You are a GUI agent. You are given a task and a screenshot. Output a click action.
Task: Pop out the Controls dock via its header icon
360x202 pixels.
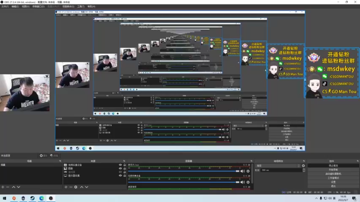(x=357, y=161)
